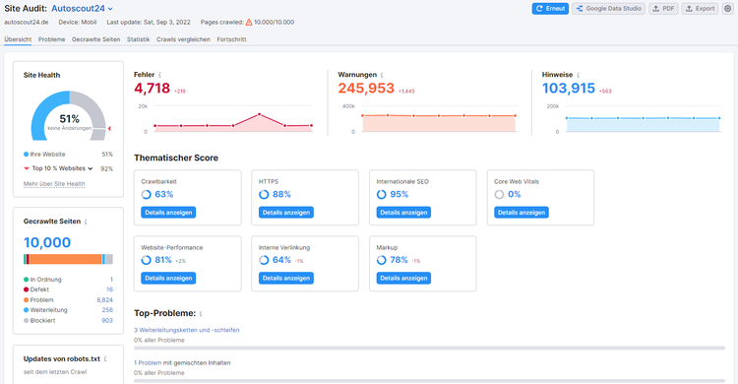Click the orange Problem segment in pages bar
738x384 pixels.
65,259
